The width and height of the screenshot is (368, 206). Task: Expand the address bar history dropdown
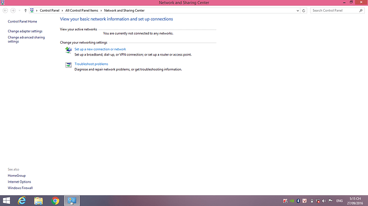pos(298,11)
